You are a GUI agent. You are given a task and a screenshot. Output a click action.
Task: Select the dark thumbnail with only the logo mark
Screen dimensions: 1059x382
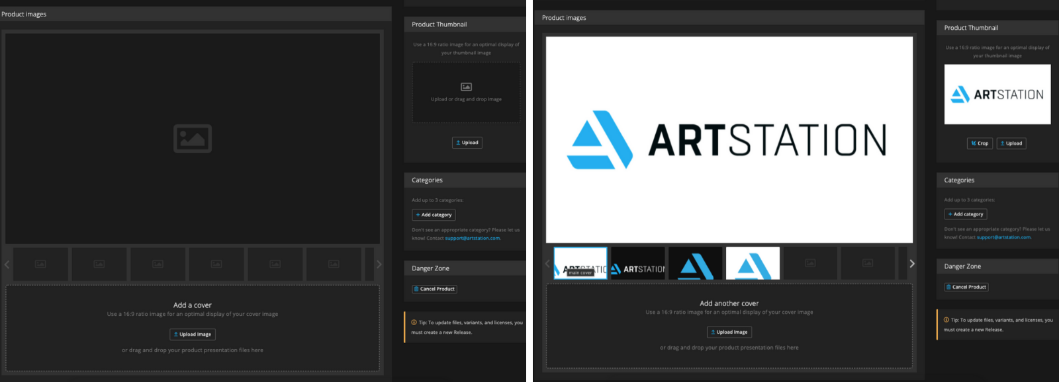[696, 263]
